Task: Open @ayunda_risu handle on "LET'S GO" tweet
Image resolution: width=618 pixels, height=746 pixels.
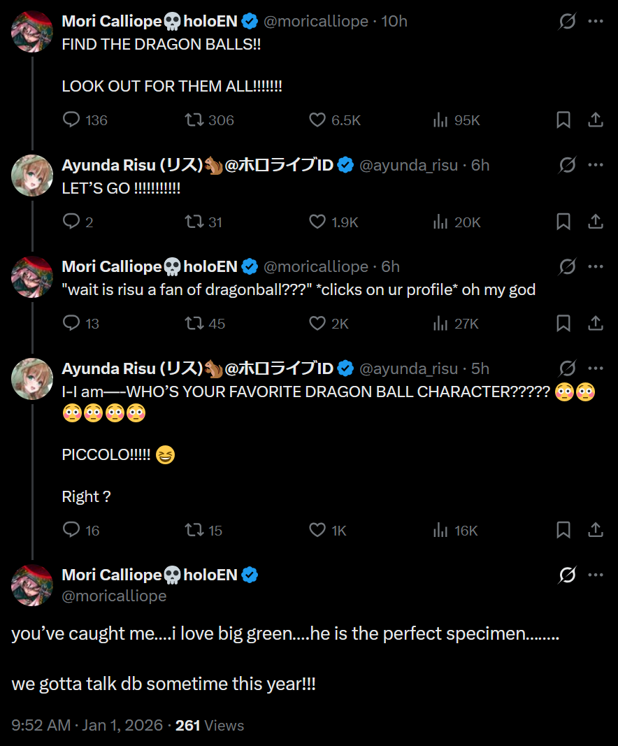Action: click(409, 165)
